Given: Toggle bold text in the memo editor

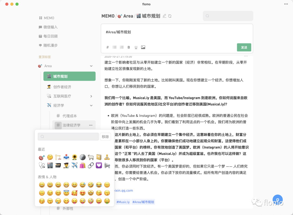Looking at the screenshot, I should pos(129,47).
